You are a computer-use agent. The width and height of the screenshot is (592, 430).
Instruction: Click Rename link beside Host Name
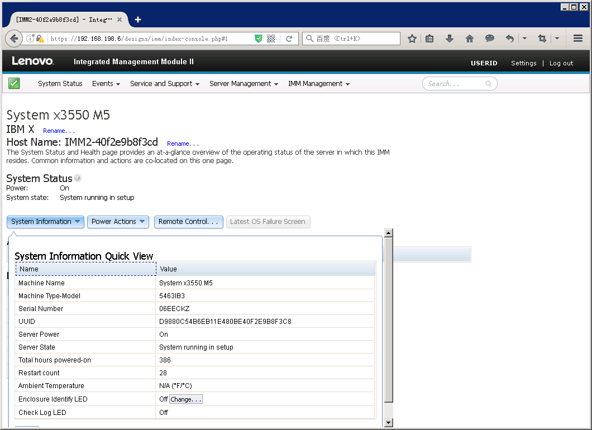click(x=183, y=144)
